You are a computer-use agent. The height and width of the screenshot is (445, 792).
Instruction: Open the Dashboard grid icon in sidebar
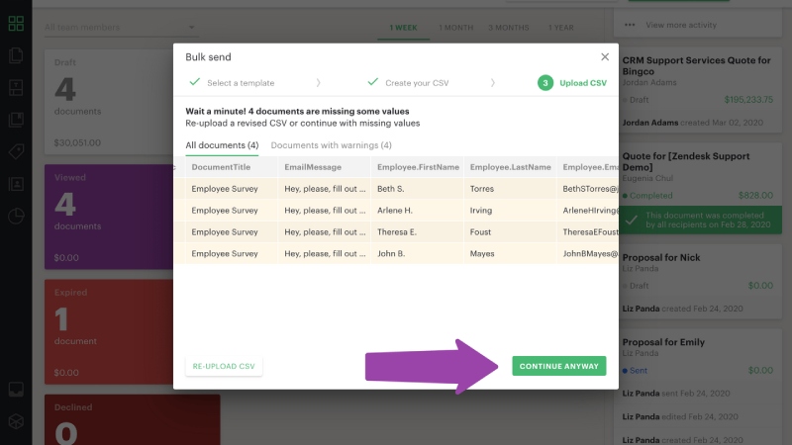click(x=16, y=24)
